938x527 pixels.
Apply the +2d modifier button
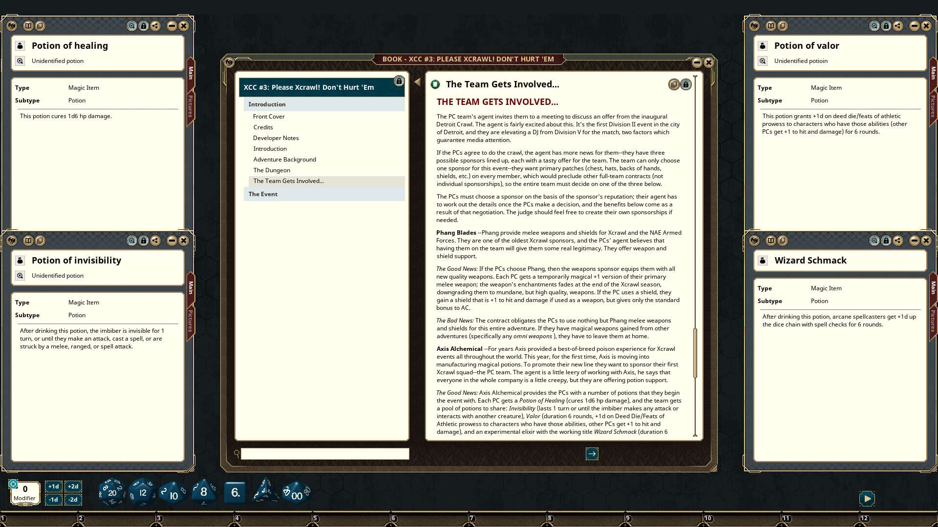(x=73, y=486)
